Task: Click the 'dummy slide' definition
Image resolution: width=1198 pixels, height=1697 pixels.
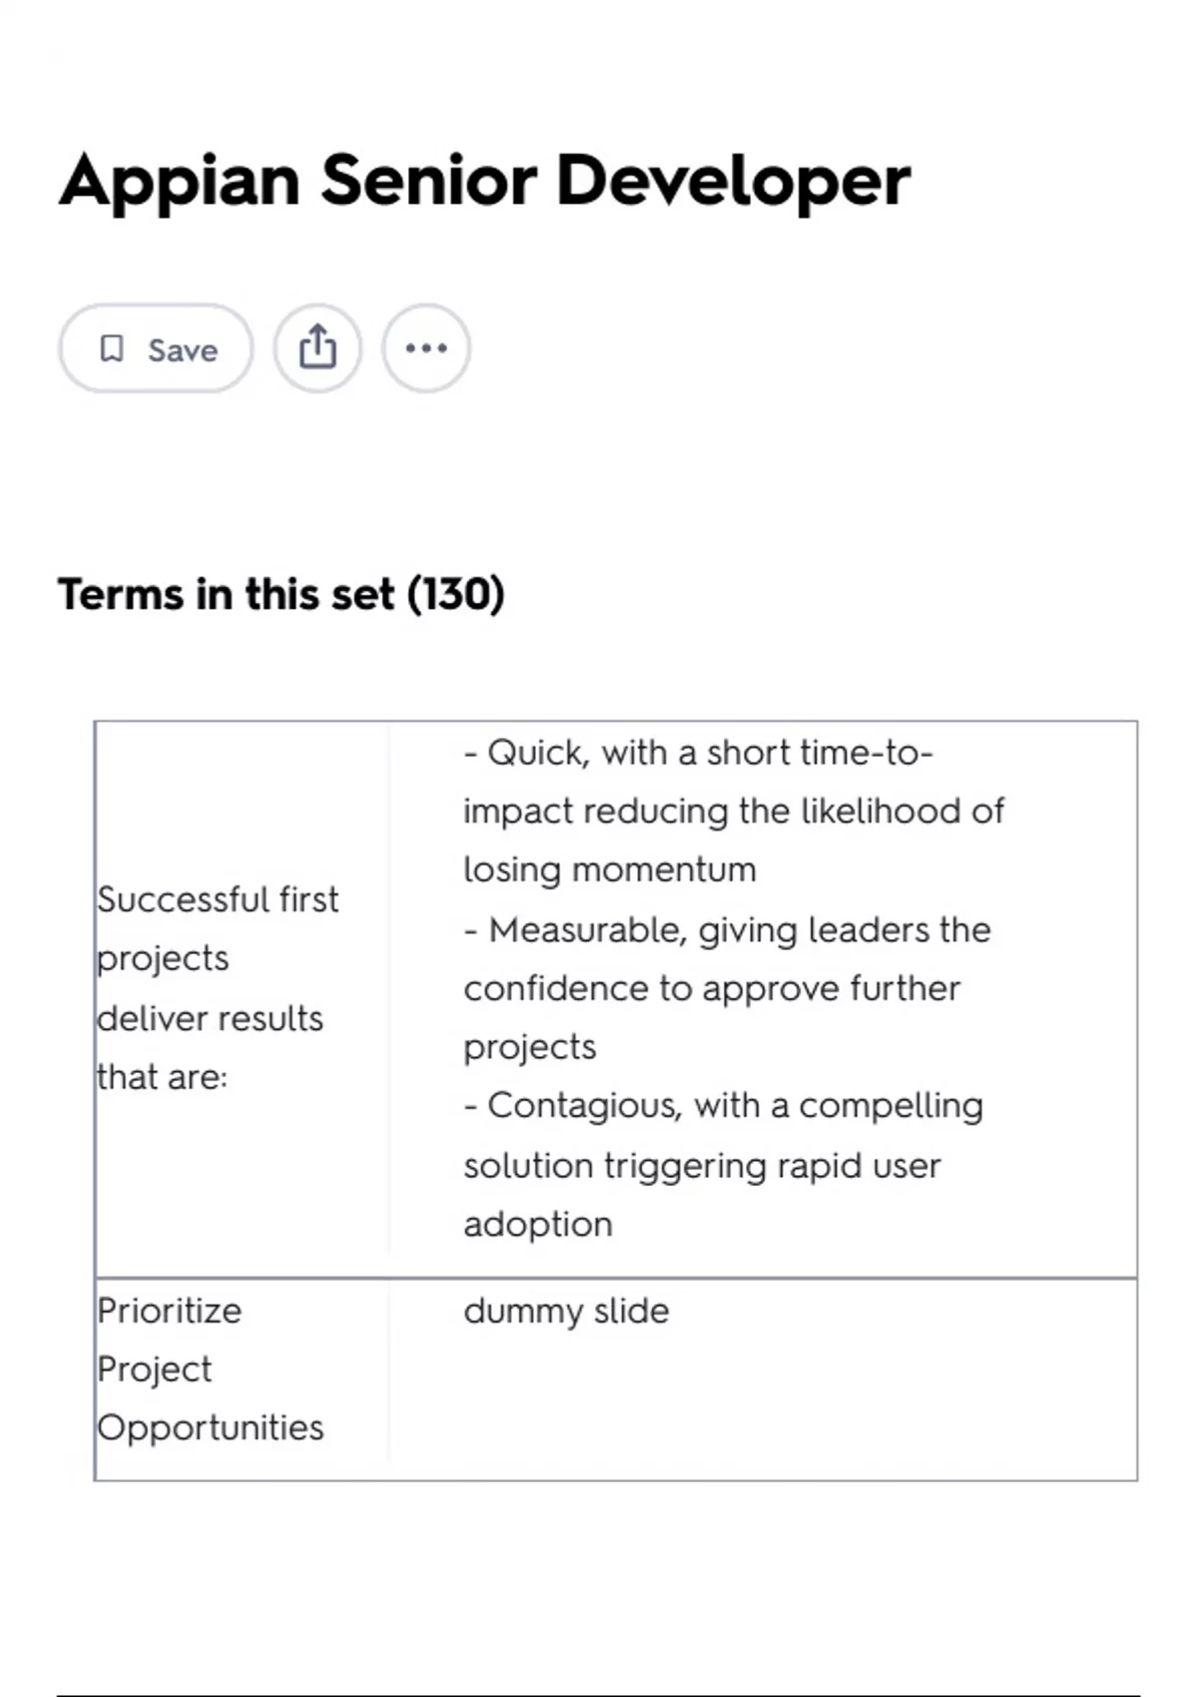Action: (566, 1311)
